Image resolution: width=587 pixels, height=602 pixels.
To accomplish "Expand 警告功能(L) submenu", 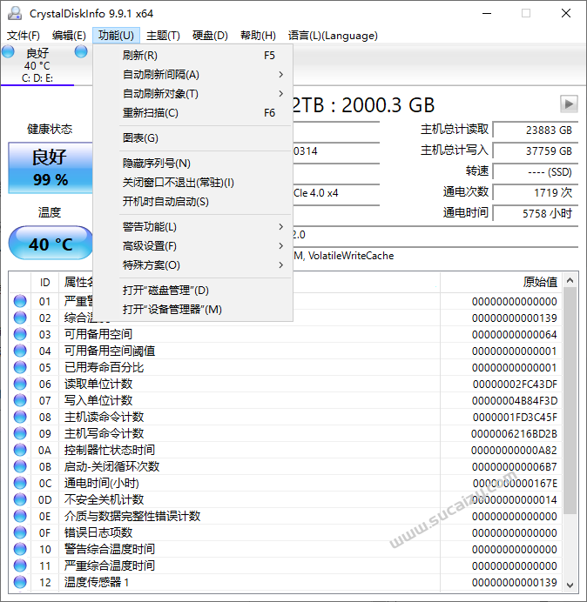I will coord(193,226).
